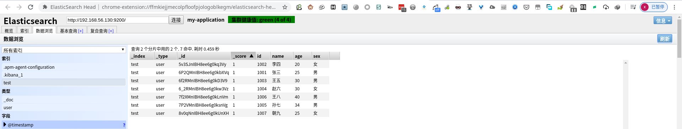This screenshot has width=682, height=129.
Task: Click the _id cell 6f2RMnIBH8ee6g0kD3V9
Action: click(203, 80)
